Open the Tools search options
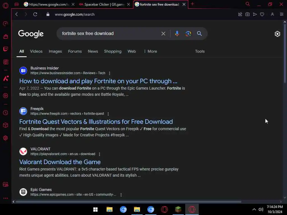The height and width of the screenshot is (215, 287). tap(200, 52)
